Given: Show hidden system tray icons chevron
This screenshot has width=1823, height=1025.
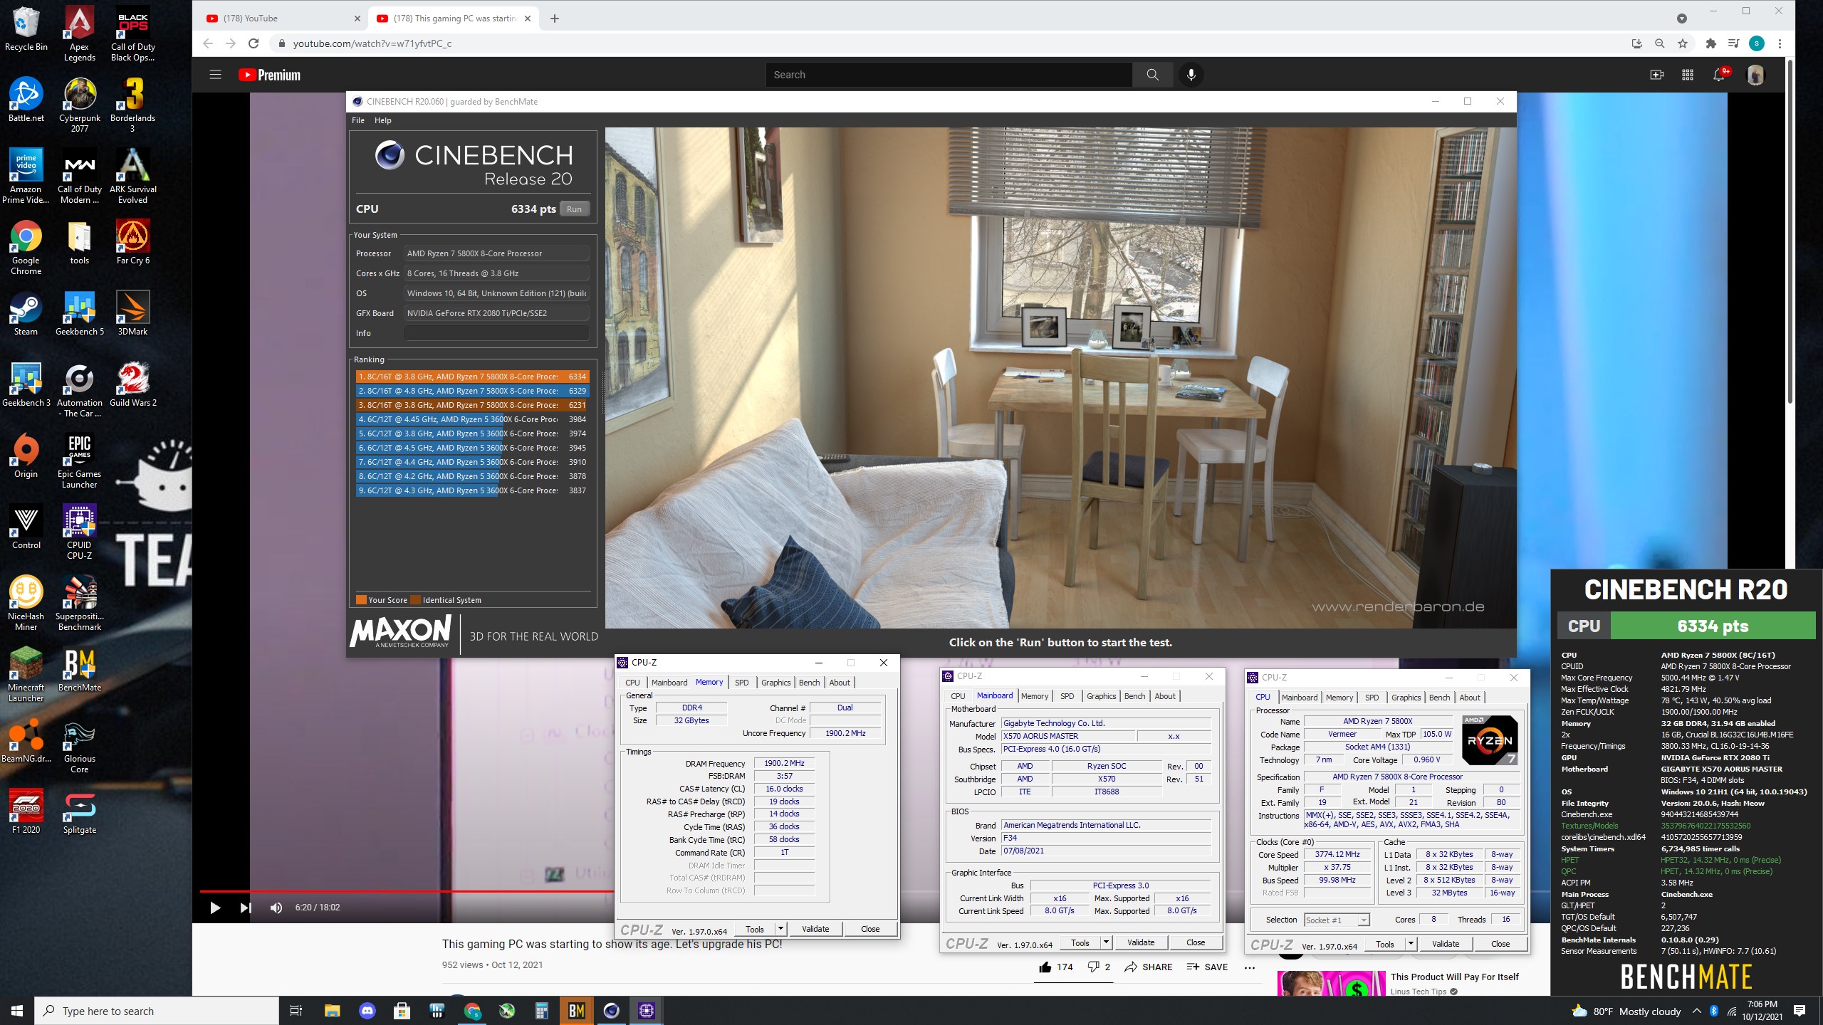Looking at the screenshot, I should tap(1696, 1011).
